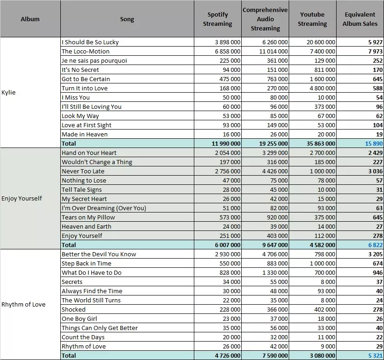Click the 'Never Too Late' song cell
Screen dimensions: 384x360
click(x=127, y=171)
